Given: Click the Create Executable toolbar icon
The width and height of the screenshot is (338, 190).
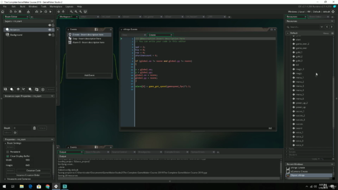Looking at the screenshot, I should pyautogui.click(x=28, y=12).
